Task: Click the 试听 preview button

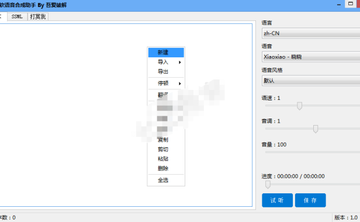Action: click(277, 200)
